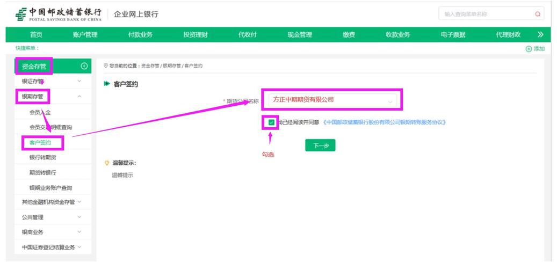Collapse sidebar using 资金存管 circle arrow icon
The height and width of the screenshot is (262, 557).
tap(84, 66)
